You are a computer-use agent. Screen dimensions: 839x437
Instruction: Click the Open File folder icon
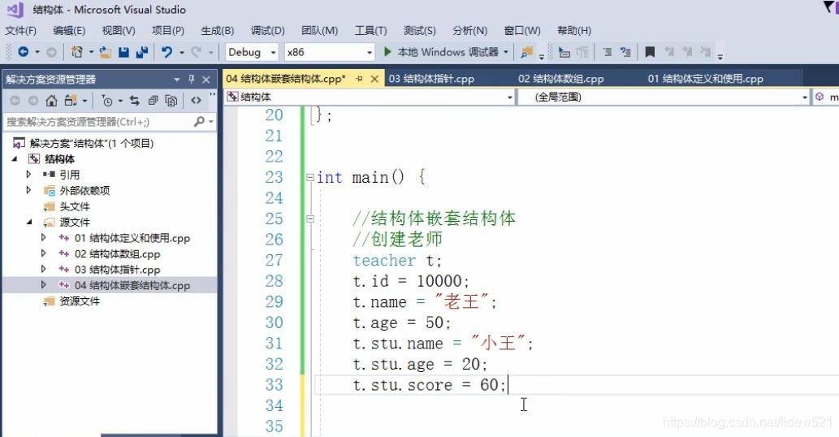click(x=106, y=52)
